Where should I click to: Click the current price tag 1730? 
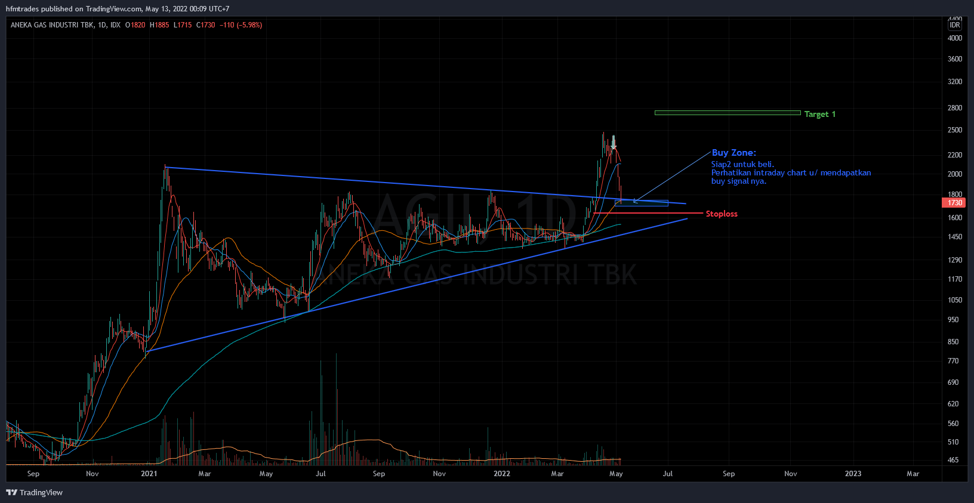954,203
